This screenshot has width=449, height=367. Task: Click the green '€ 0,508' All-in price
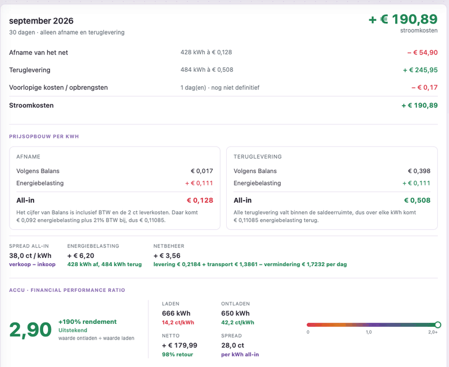click(417, 201)
